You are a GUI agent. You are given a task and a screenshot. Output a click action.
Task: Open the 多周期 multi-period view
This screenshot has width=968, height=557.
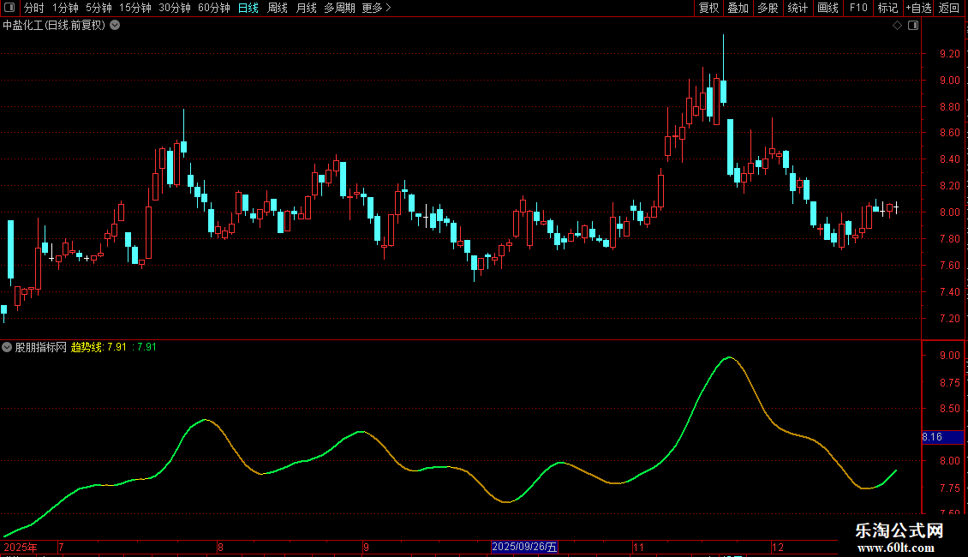click(x=339, y=8)
